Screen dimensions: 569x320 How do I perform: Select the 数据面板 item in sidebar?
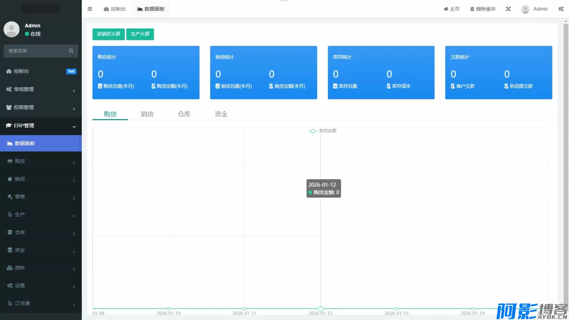pyautogui.click(x=41, y=143)
